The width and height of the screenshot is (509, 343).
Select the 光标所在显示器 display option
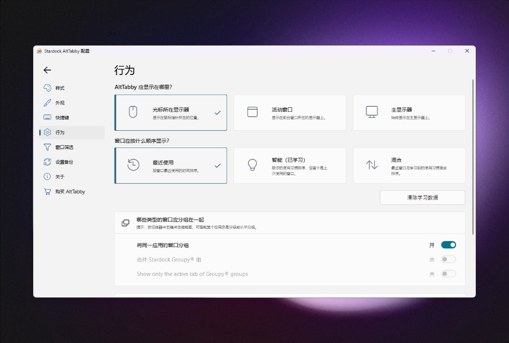tap(171, 113)
